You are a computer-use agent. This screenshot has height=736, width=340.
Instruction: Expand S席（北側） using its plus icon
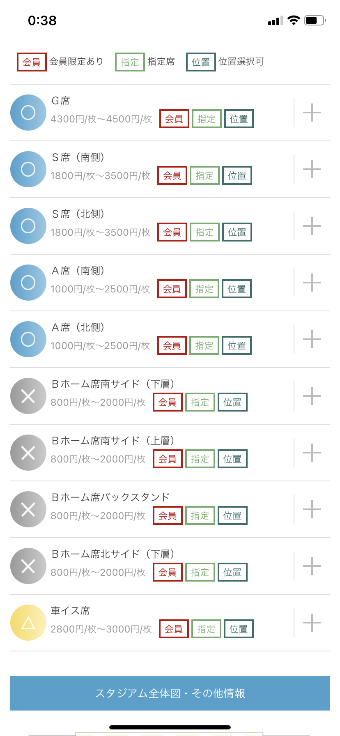click(x=312, y=226)
